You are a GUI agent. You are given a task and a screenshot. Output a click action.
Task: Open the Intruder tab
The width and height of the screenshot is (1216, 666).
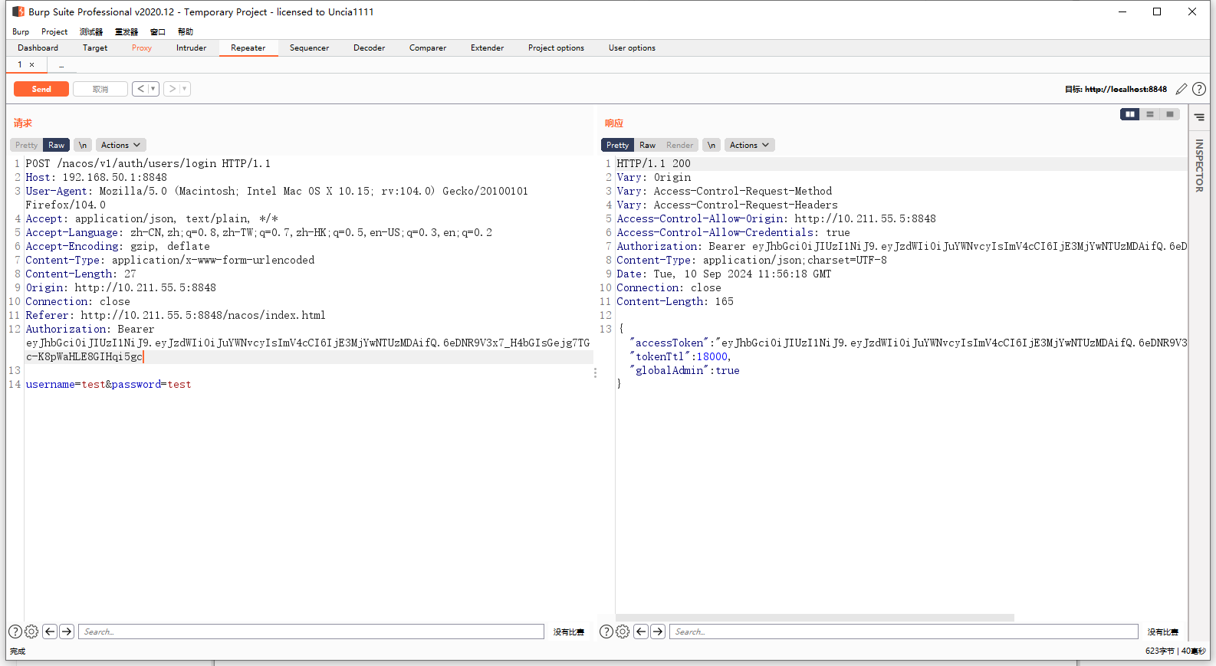[191, 48]
